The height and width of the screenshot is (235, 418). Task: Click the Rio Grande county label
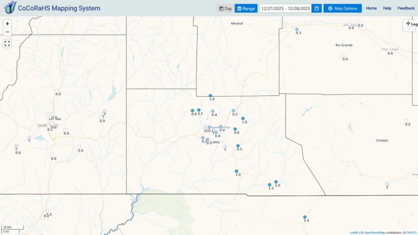344,45
